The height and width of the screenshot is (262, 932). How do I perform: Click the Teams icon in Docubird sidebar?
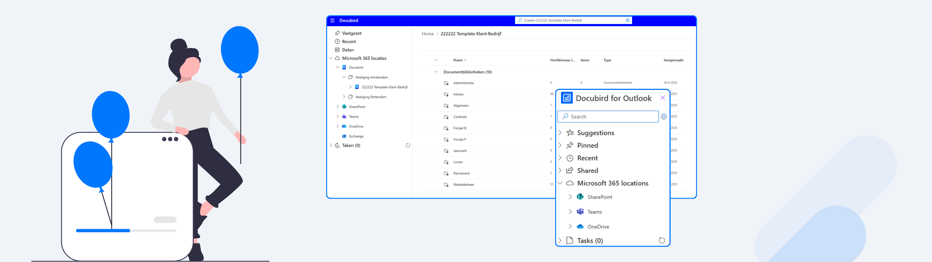pyautogui.click(x=344, y=116)
